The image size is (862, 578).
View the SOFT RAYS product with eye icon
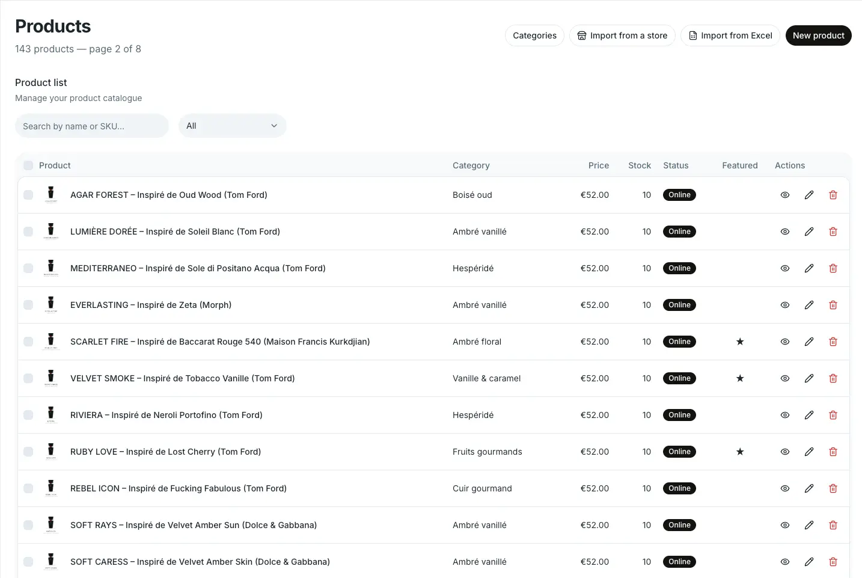point(785,525)
